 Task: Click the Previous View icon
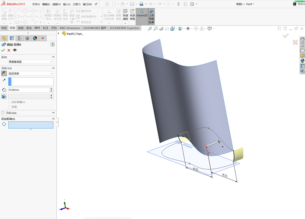161,29
